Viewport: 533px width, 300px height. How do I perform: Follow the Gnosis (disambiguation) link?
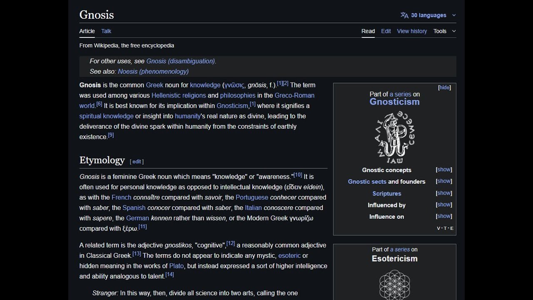click(x=181, y=61)
